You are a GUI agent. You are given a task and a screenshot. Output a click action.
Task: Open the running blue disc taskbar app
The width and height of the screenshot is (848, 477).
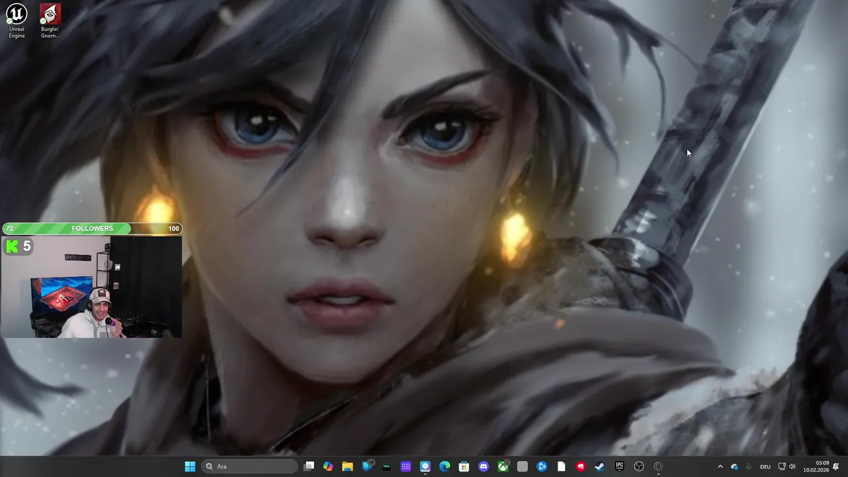click(425, 466)
